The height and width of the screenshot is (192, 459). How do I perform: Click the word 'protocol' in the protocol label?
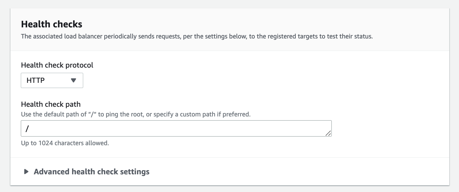[80, 65]
